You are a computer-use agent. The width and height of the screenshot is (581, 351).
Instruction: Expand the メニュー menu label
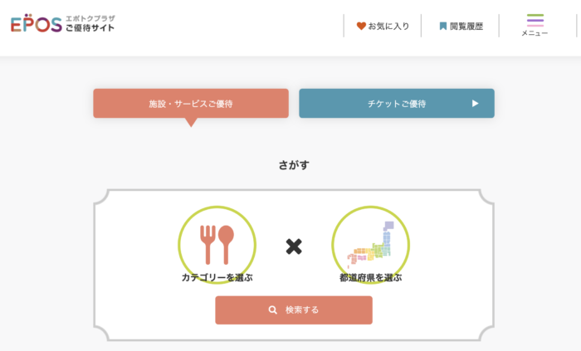tap(535, 33)
